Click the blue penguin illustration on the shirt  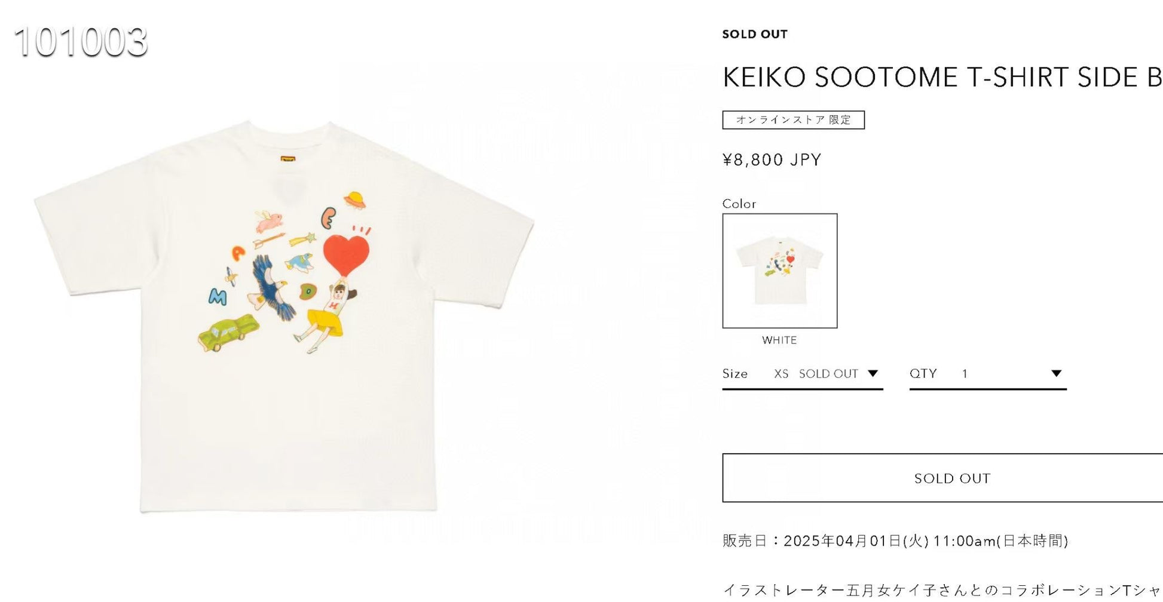pos(300,261)
